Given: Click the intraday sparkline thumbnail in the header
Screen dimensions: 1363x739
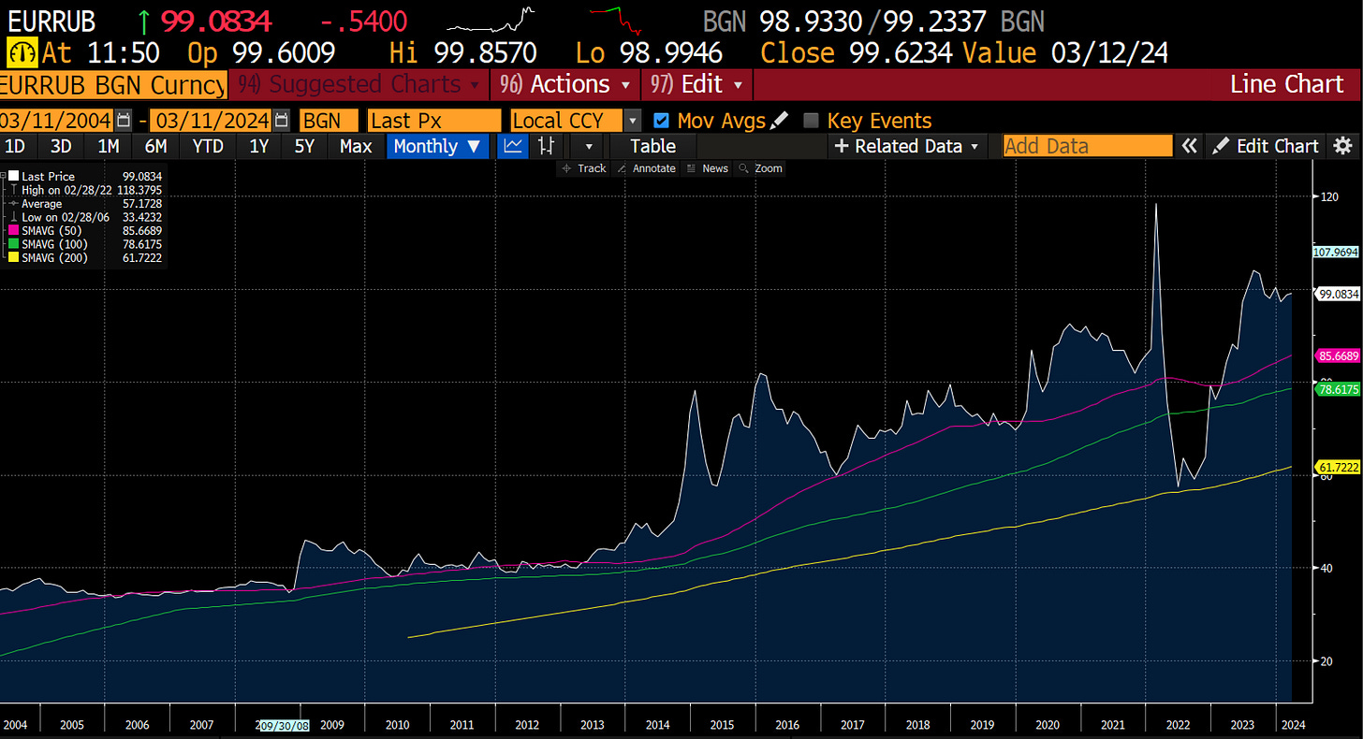Looking at the screenshot, I should (x=491, y=19).
